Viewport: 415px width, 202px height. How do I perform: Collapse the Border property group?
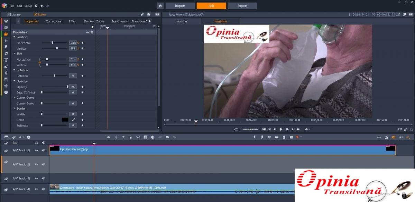click(14, 109)
